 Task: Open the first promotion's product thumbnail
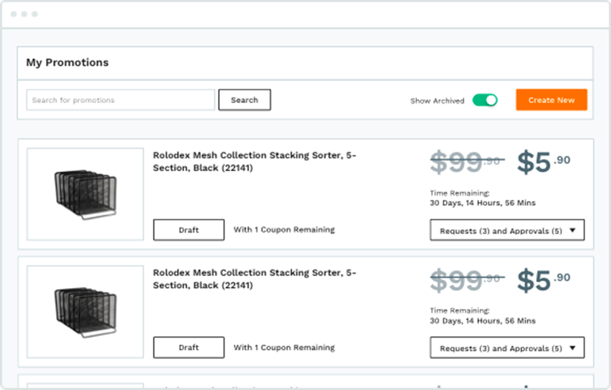coord(85,194)
